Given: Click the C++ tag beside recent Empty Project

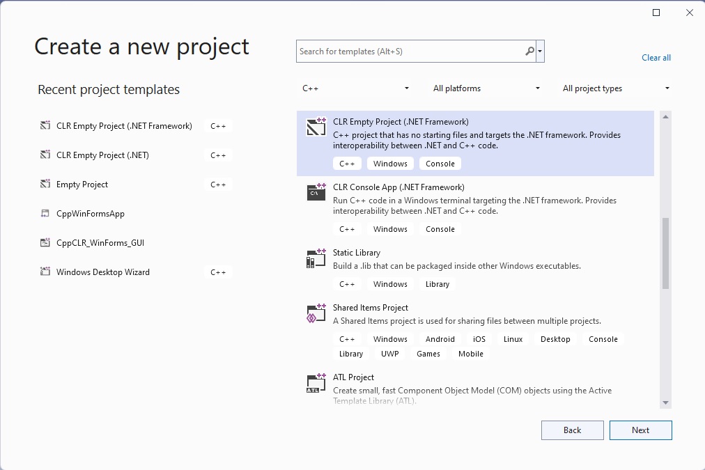Looking at the screenshot, I should 218,185.
